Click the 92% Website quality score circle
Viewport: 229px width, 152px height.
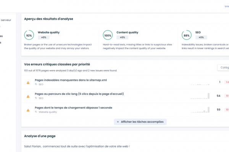pyautogui.click(x=29, y=35)
